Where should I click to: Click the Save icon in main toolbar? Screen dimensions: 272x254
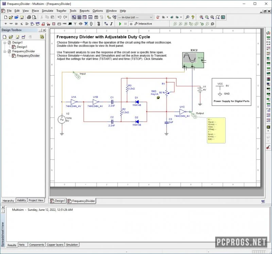click(22, 17)
